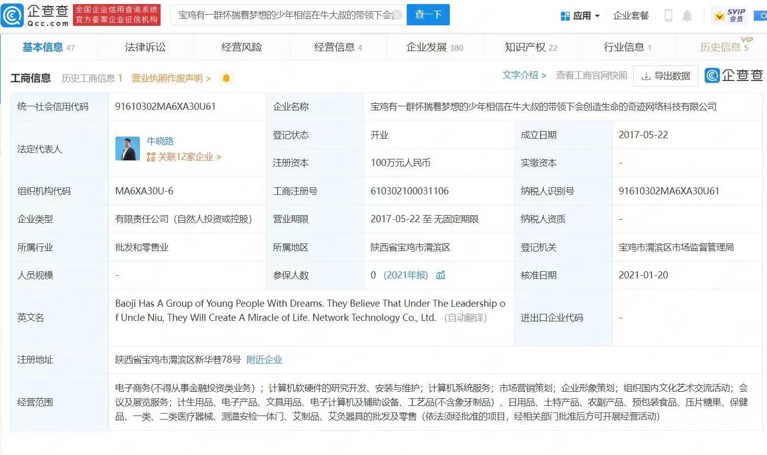Click the orange bell alert icon
Image resolution: width=767 pixels, height=455 pixels.
(226, 78)
